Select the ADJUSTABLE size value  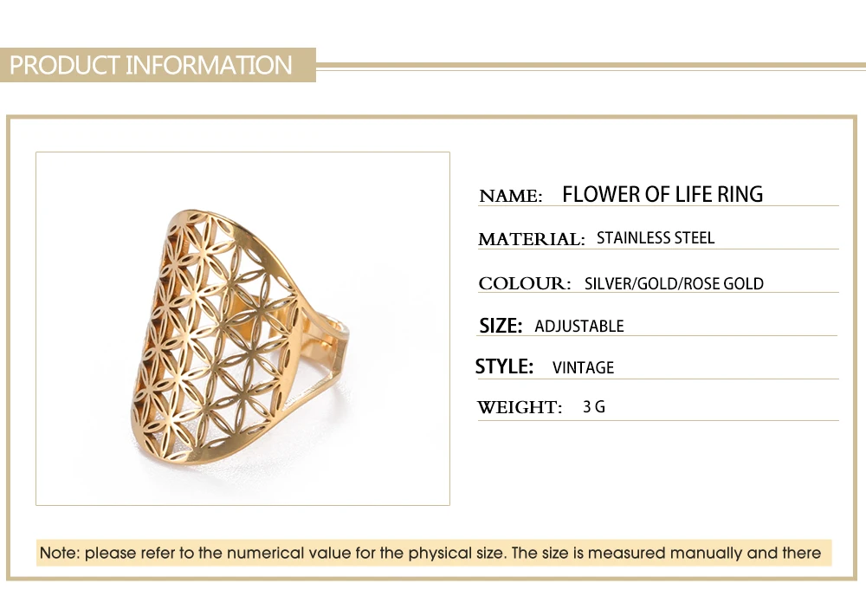coord(579,327)
